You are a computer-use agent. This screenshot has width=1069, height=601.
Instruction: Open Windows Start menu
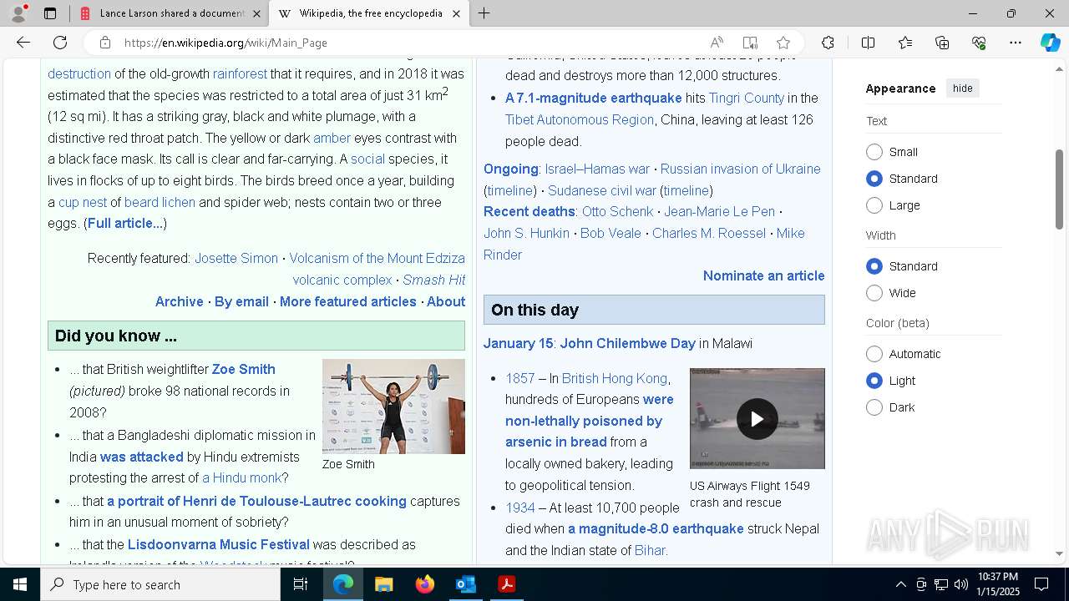(x=20, y=584)
